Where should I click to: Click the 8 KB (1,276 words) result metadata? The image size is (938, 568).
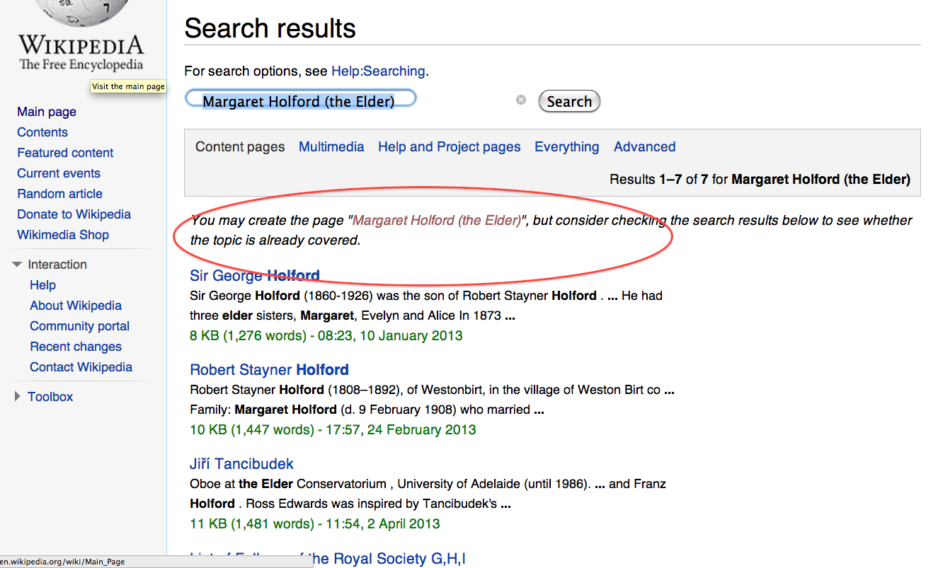pos(326,335)
